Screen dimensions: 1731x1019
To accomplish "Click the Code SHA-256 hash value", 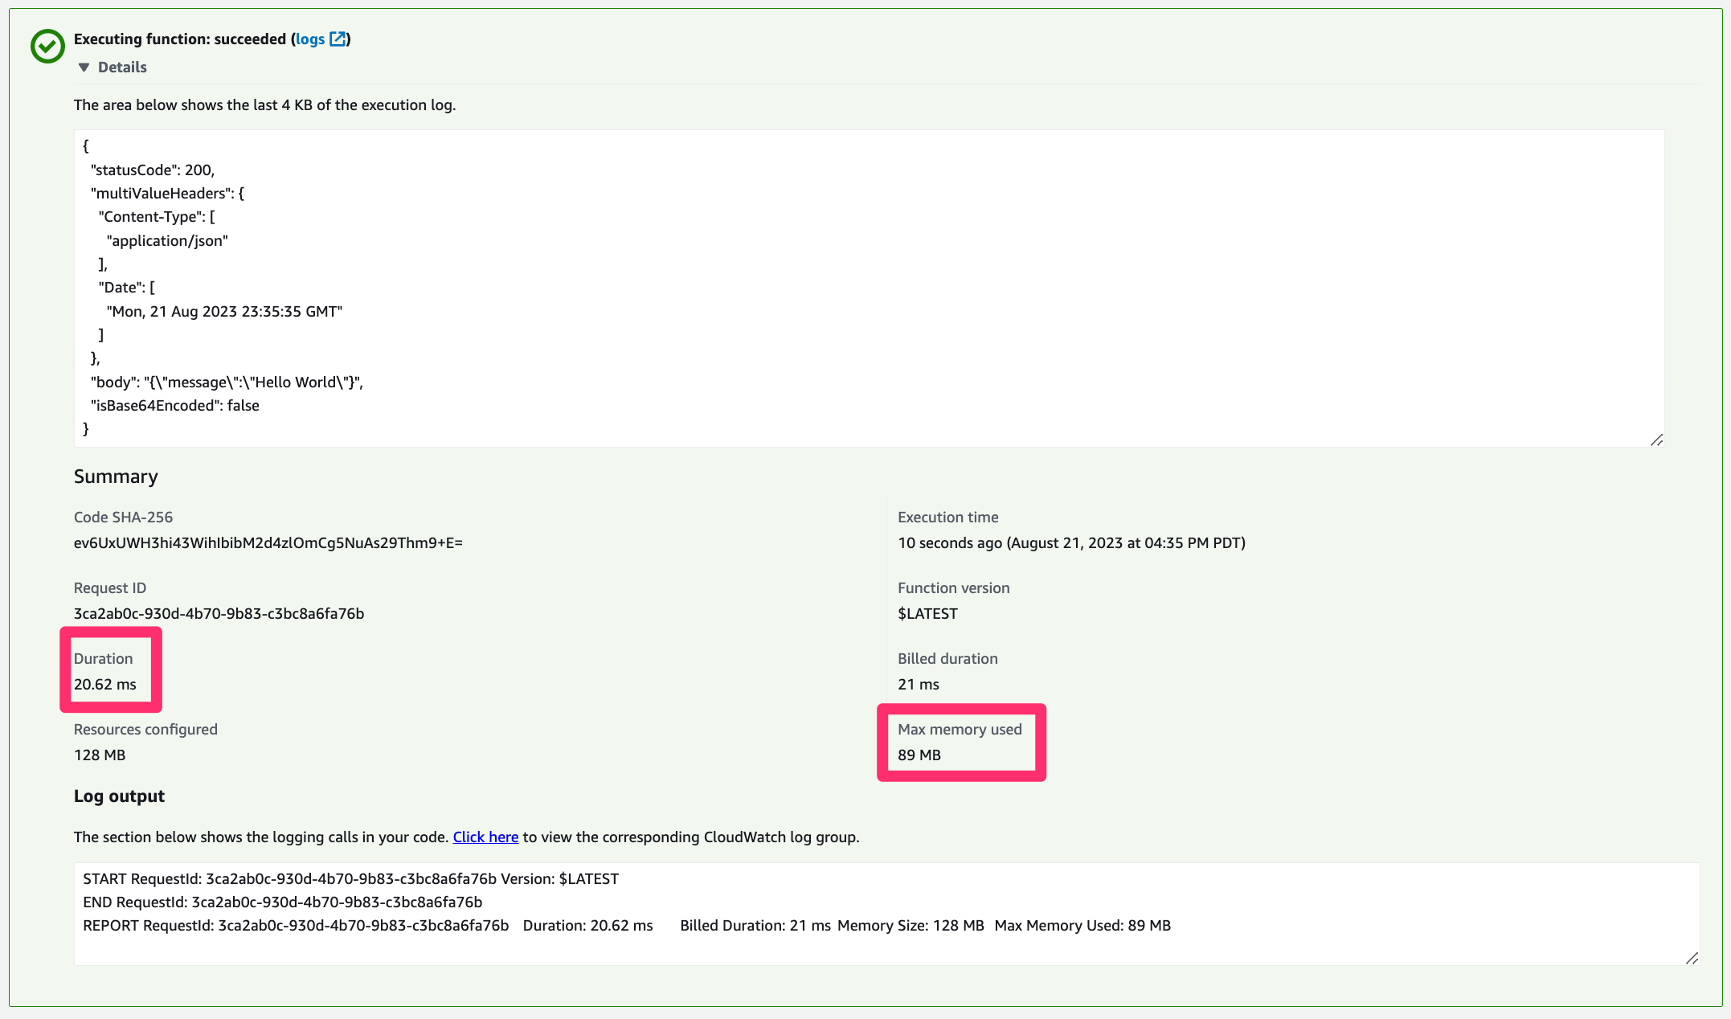I will click(268, 542).
